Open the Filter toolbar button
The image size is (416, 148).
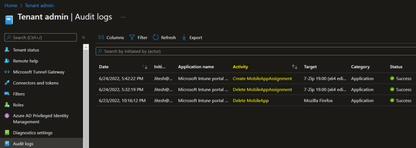[x=138, y=37]
